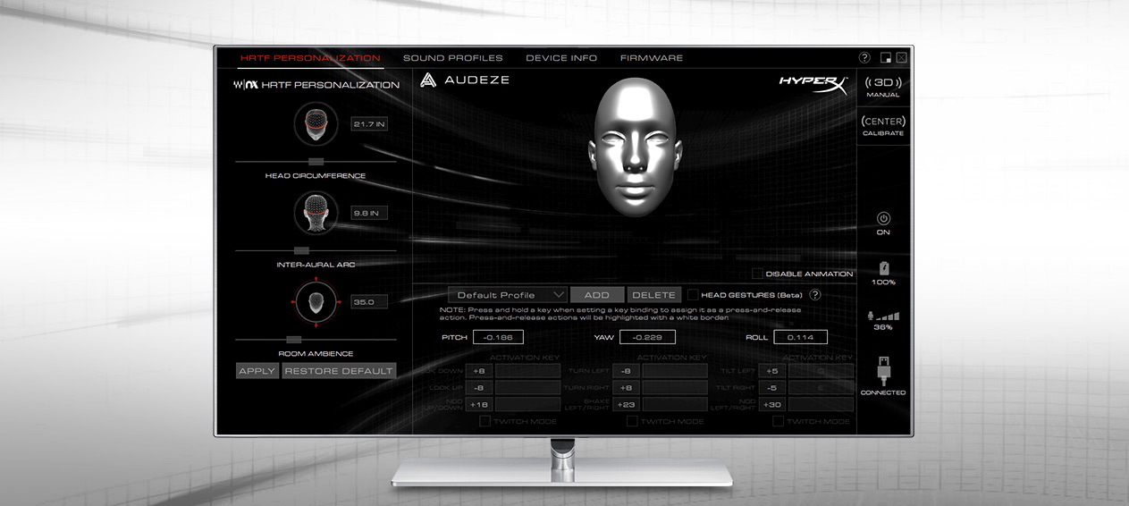Click the RESTORE DEFAULT button

tap(339, 371)
